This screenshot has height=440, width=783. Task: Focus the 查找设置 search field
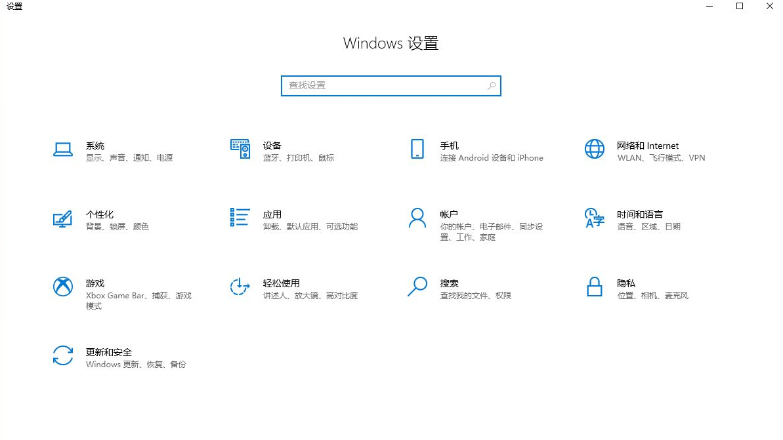pos(391,86)
